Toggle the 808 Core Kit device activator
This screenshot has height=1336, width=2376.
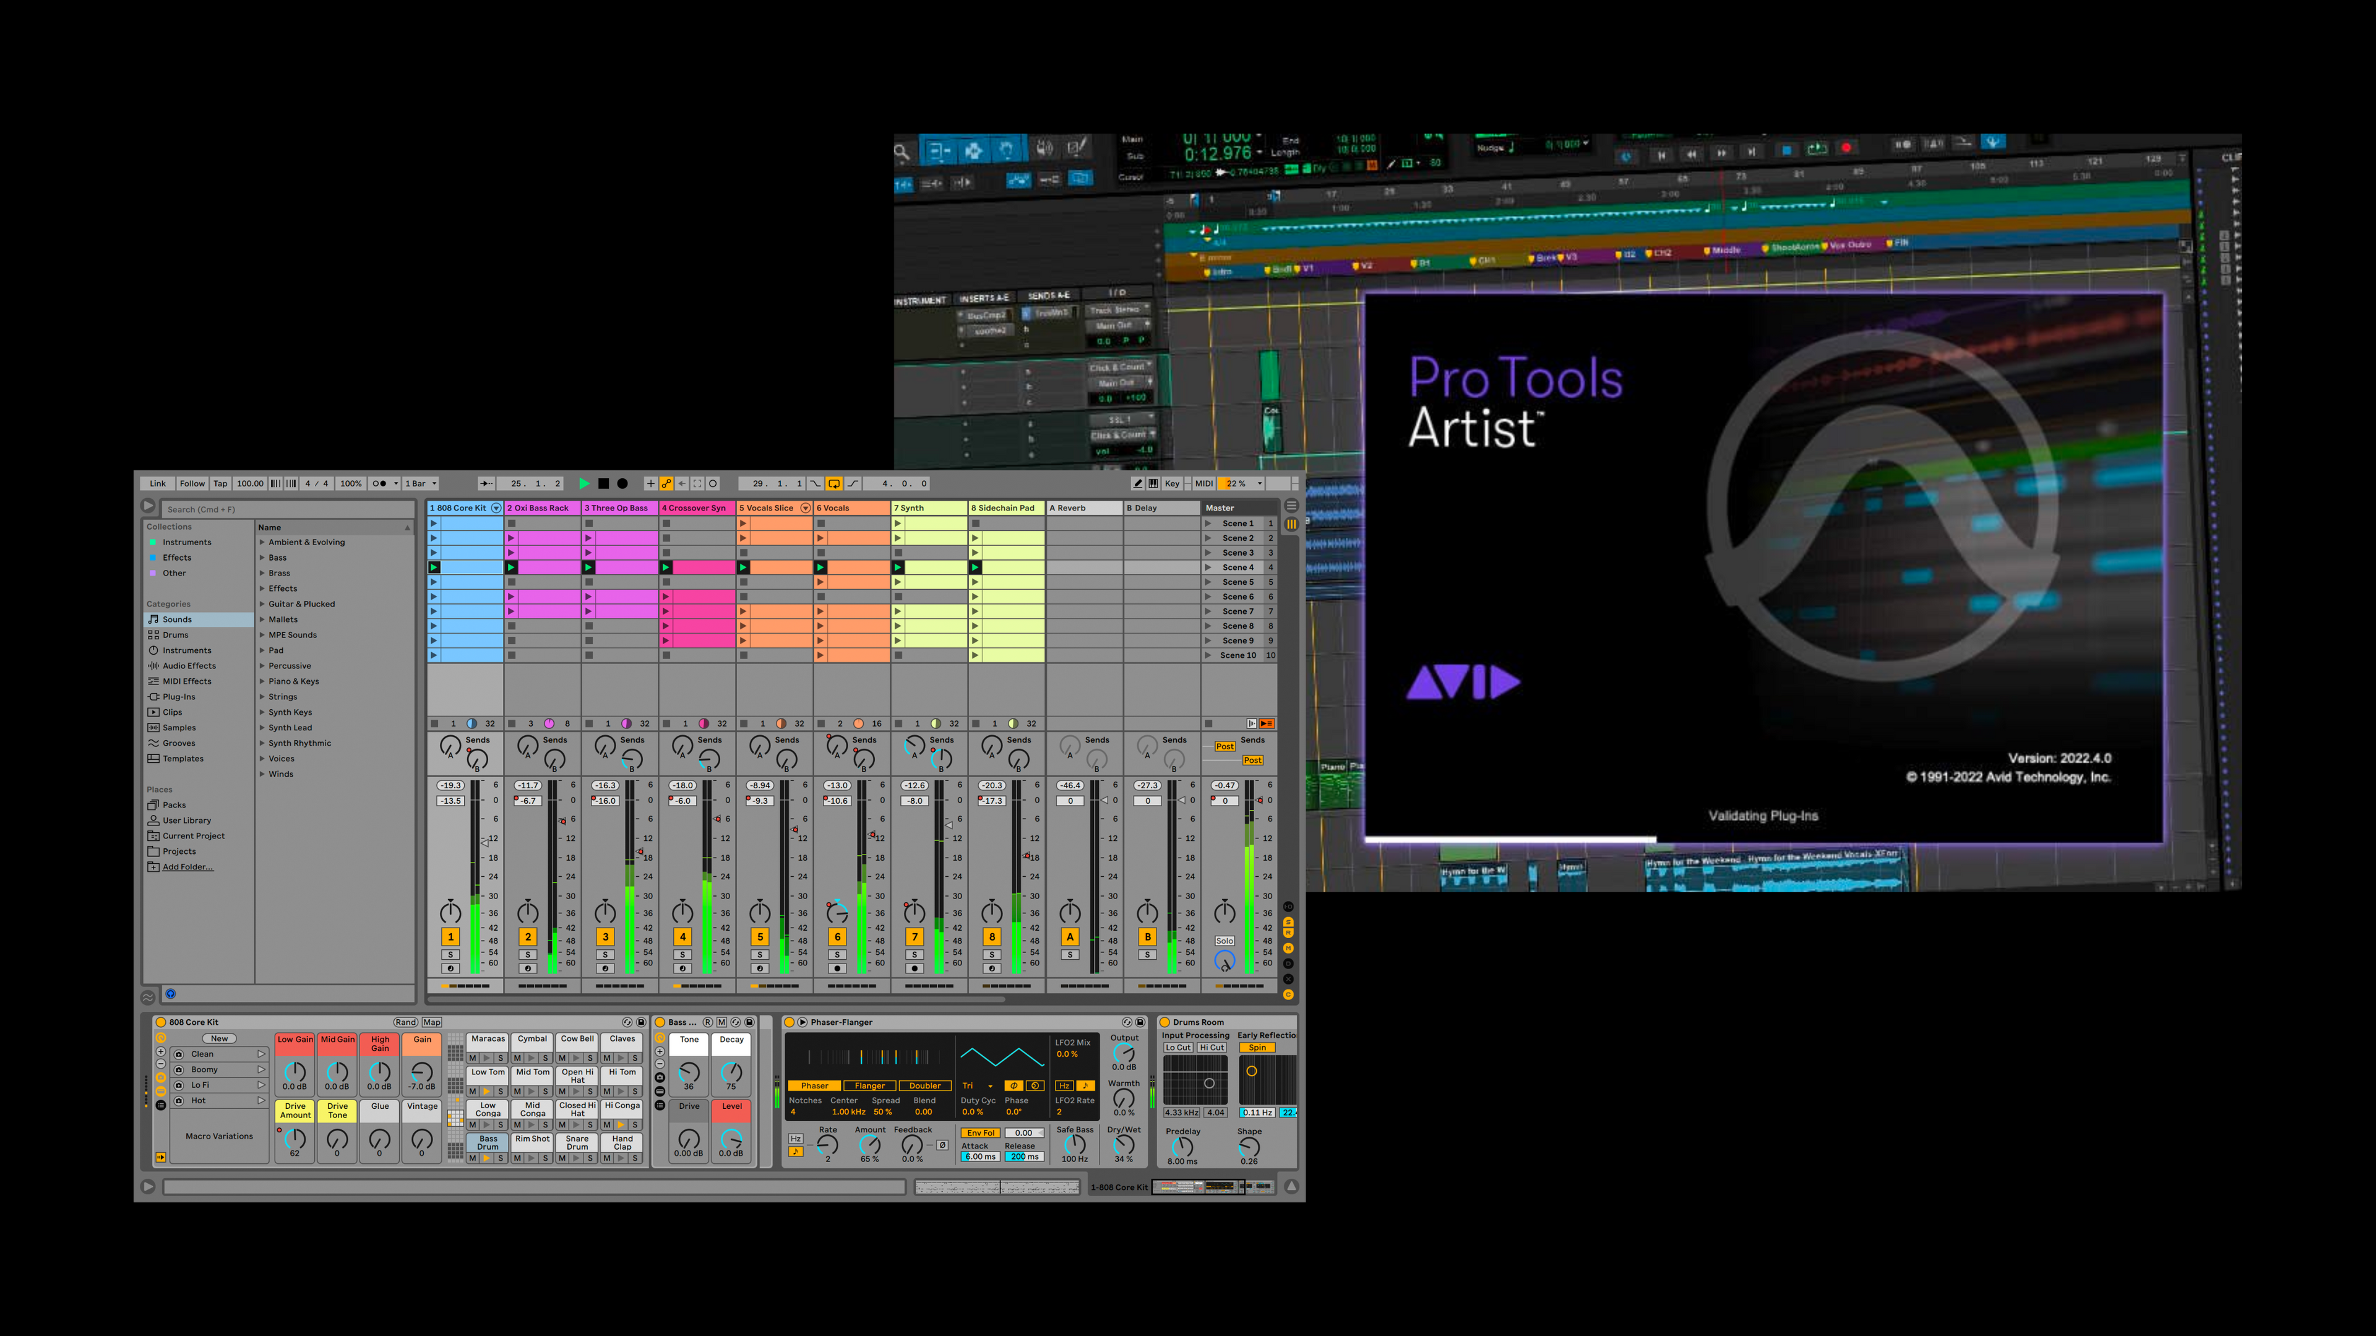click(160, 1022)
